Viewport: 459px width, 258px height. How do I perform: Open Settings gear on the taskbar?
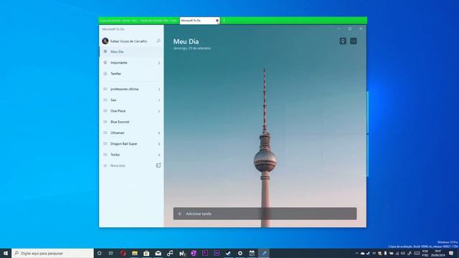click(240, 253)
